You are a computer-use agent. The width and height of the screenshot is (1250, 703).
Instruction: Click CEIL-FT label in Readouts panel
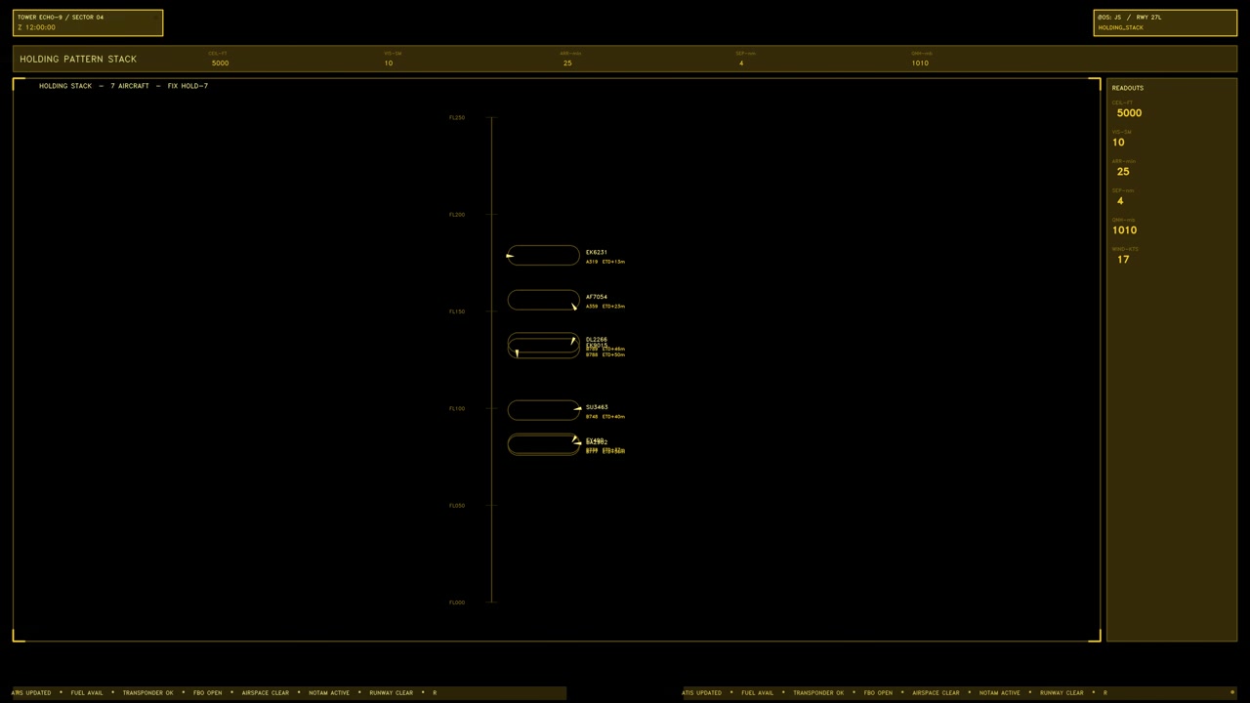tap(1122, 103)
